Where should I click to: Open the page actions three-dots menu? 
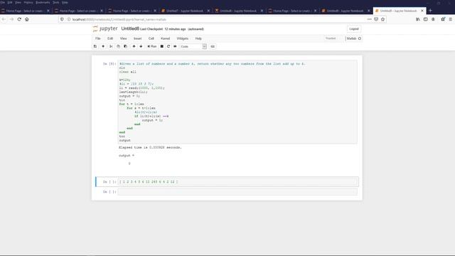click(x=369, y=19)
